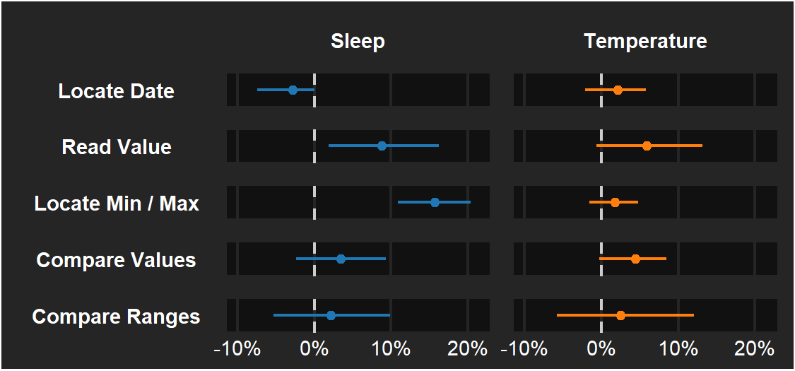This screenshot has height=371, width=795.
Task: Click the 10% tick label under Temperature
Action: pyautogui.click(x=678, y=348)
